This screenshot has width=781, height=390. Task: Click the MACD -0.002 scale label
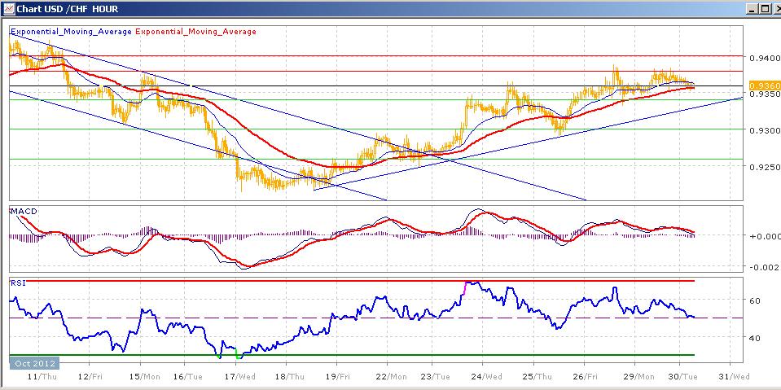(762, 267)
